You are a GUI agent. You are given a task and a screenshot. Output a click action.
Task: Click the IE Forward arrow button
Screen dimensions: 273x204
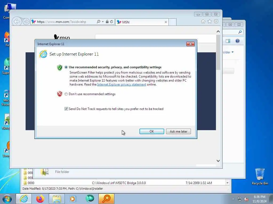click(x=26, y=22)
